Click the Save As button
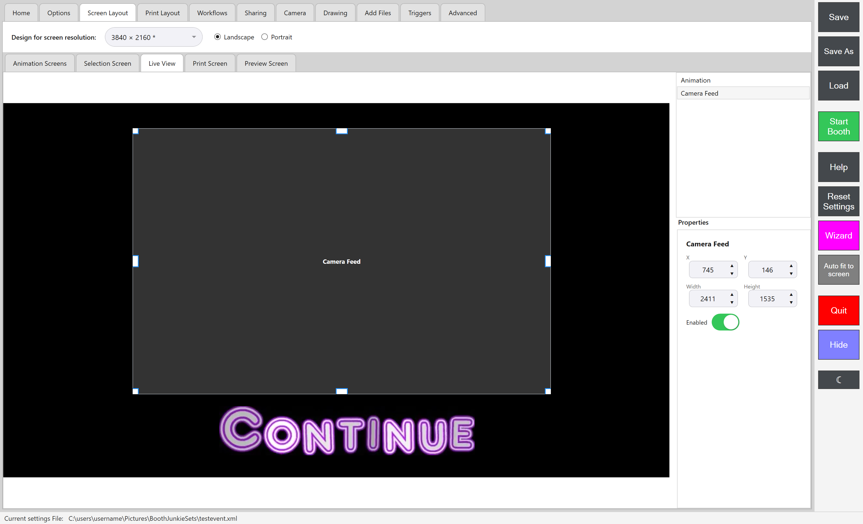The height and width of the screenshot is (524, 863). [839, 51]
